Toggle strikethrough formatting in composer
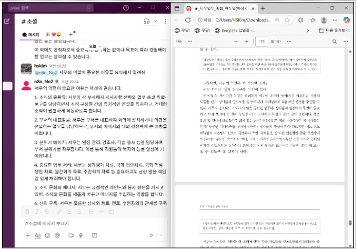This screenshot has height=249, width=356. pyautogui.click(x=47, y=212)
